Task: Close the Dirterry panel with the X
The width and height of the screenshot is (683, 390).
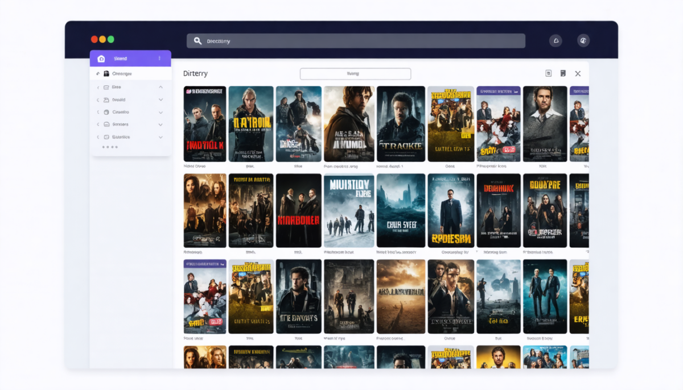Action: point(578,73)
